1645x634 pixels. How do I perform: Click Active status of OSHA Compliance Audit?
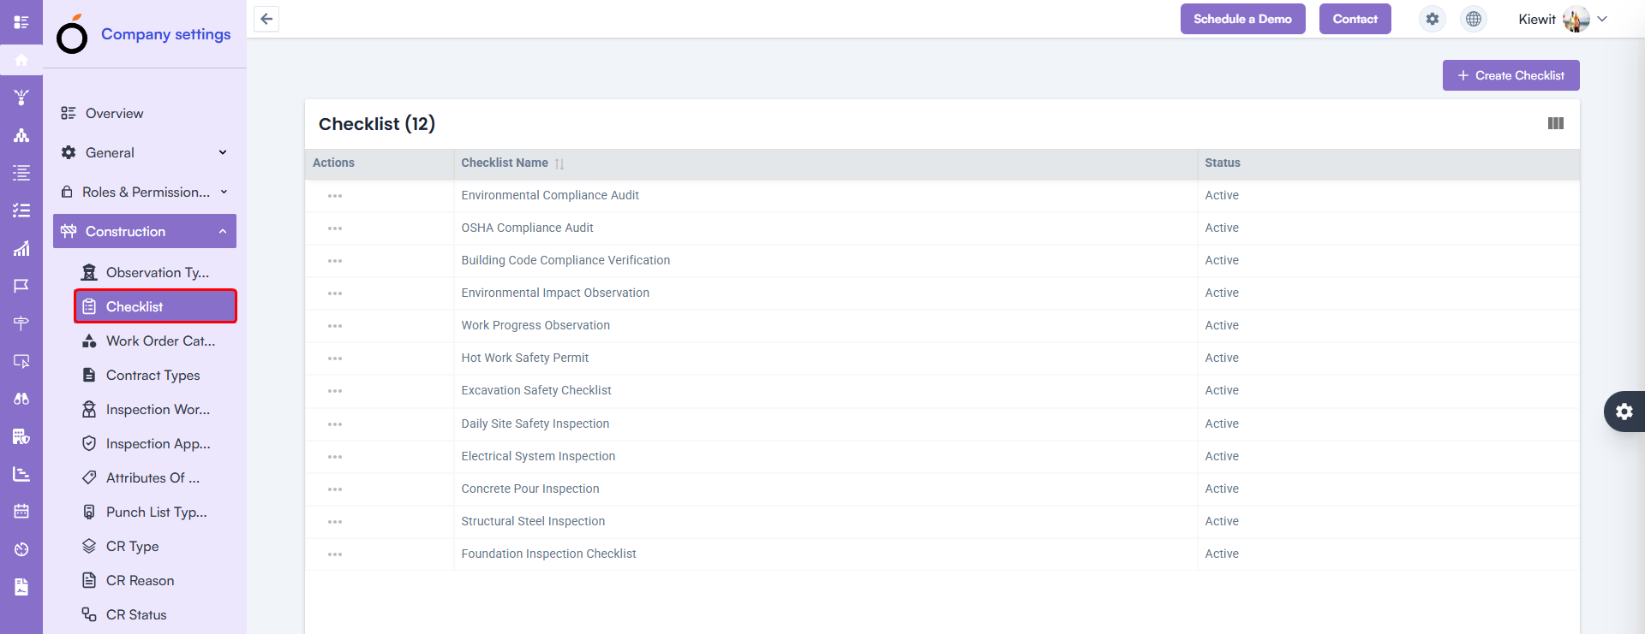click(x=1222, y=228)
